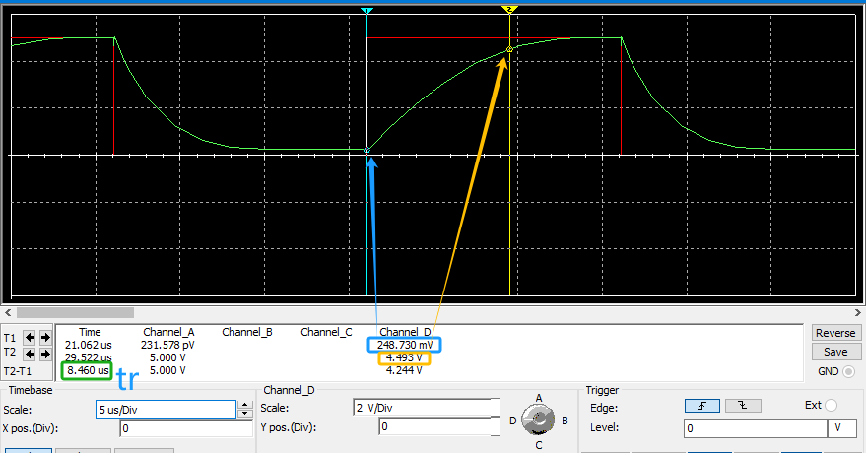The width and height of the screenshot is (866, 453).
Task: Enable the Ext trigger radio button
Action: [x=831, y=405]
